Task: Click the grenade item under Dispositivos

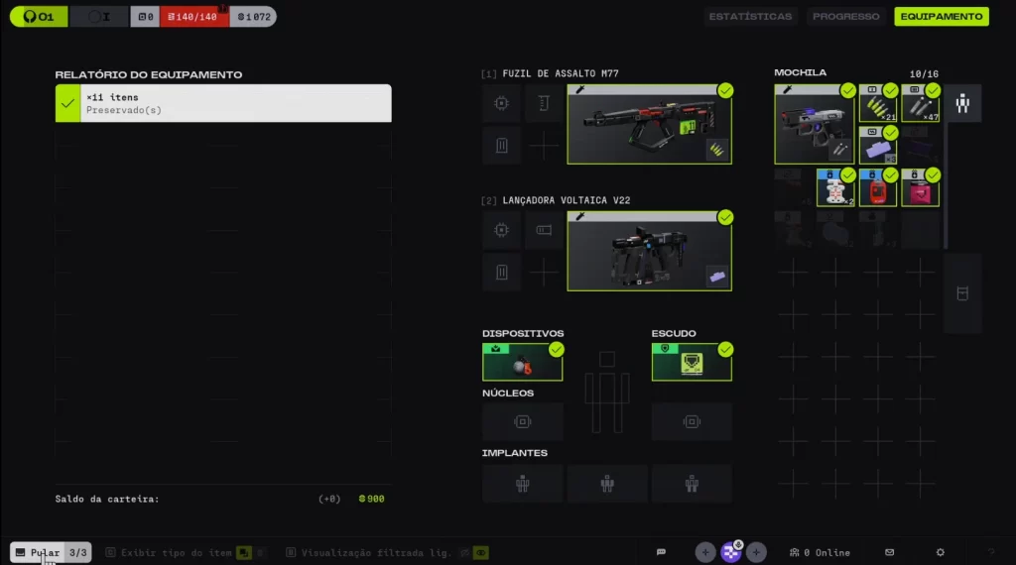Action: pos(522,363)
